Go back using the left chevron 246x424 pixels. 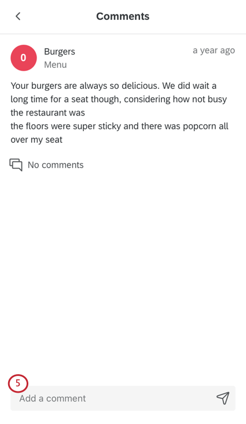coord(18,16)
